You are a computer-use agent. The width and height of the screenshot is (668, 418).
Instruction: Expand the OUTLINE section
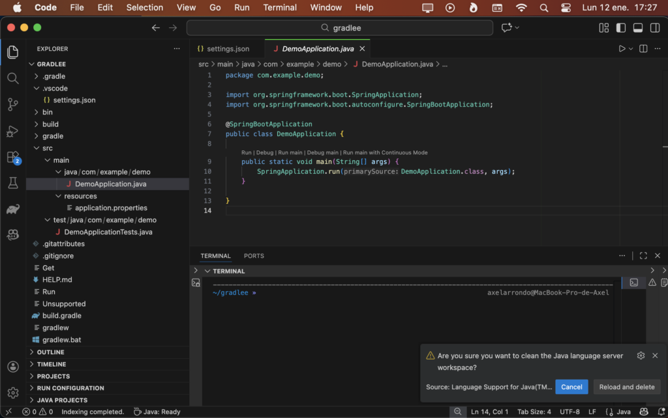point(50,352)
